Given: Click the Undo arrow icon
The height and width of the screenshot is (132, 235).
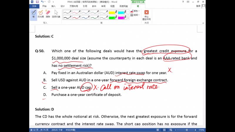Looking at the screenshot, I should coord(42,2).
